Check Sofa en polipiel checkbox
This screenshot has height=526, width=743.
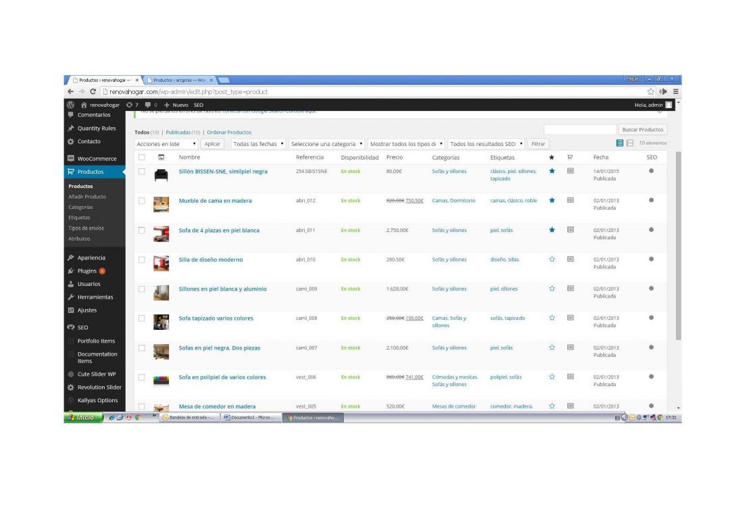142,377
